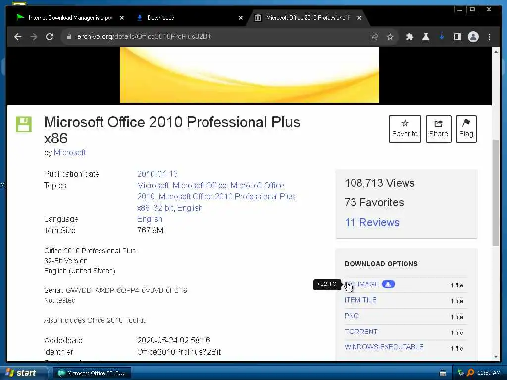Click the share page icon in address bar
507x380 pixels.
374,37
